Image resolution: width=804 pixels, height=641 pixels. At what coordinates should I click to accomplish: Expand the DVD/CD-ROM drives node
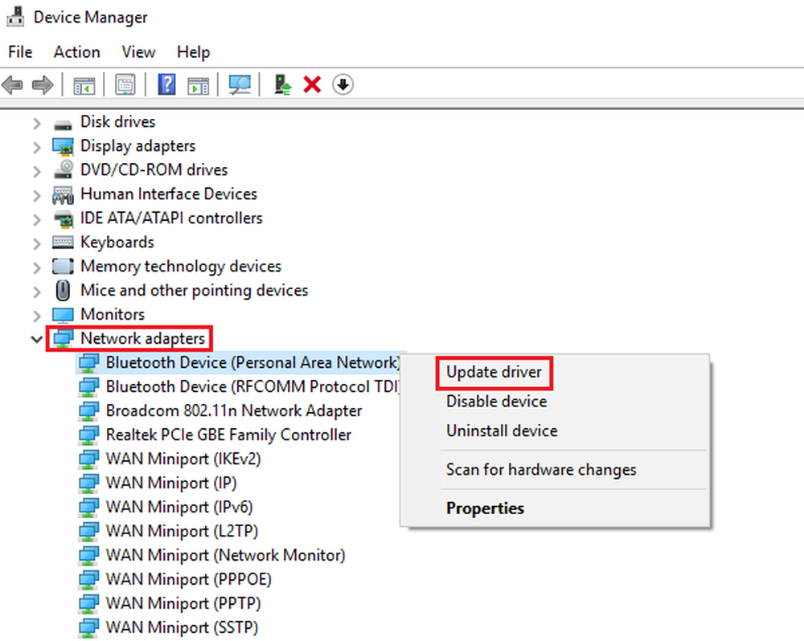36,171
